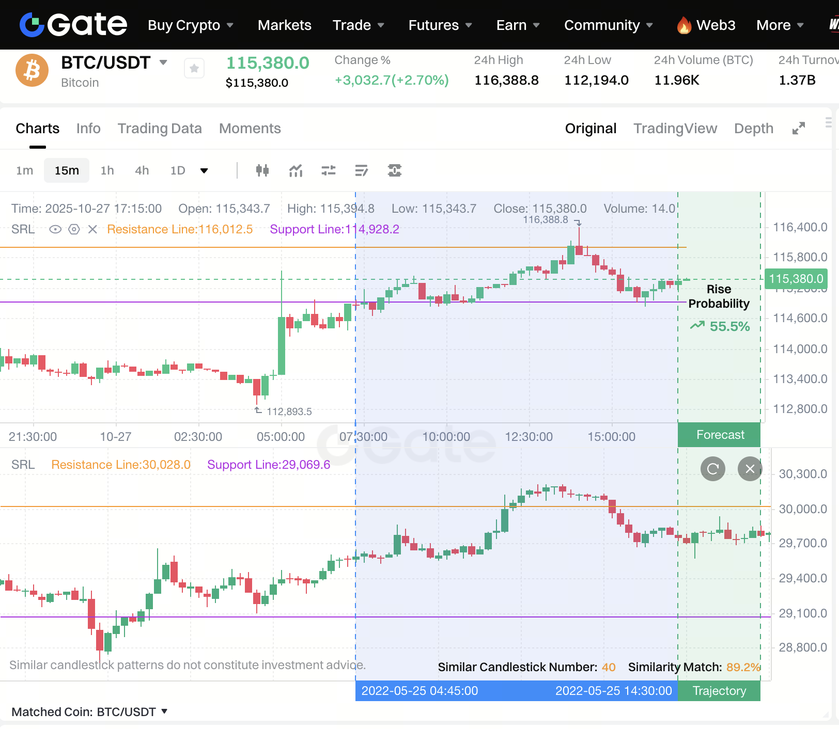Click the Gate logo

click(73, 25)
